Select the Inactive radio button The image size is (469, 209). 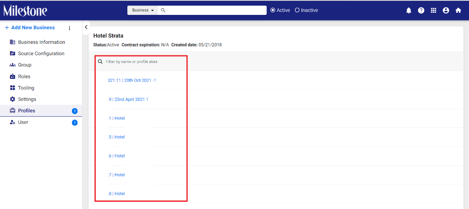coord(297,10)
